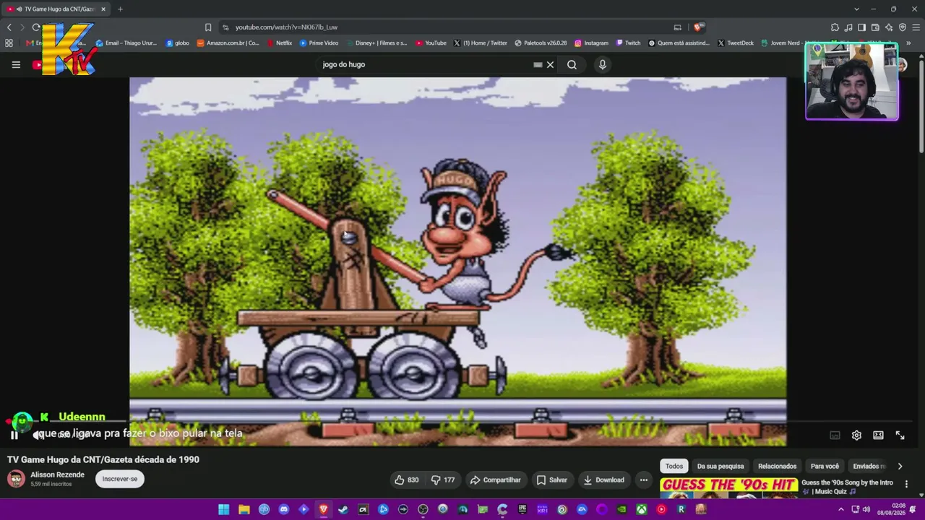
Task: Open the Instagram bookmark
Action: (x=591, y=43)
